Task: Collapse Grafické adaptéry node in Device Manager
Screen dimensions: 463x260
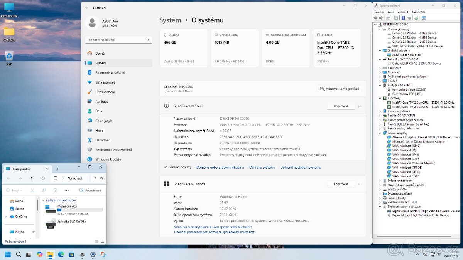Action: coord(380,50)
